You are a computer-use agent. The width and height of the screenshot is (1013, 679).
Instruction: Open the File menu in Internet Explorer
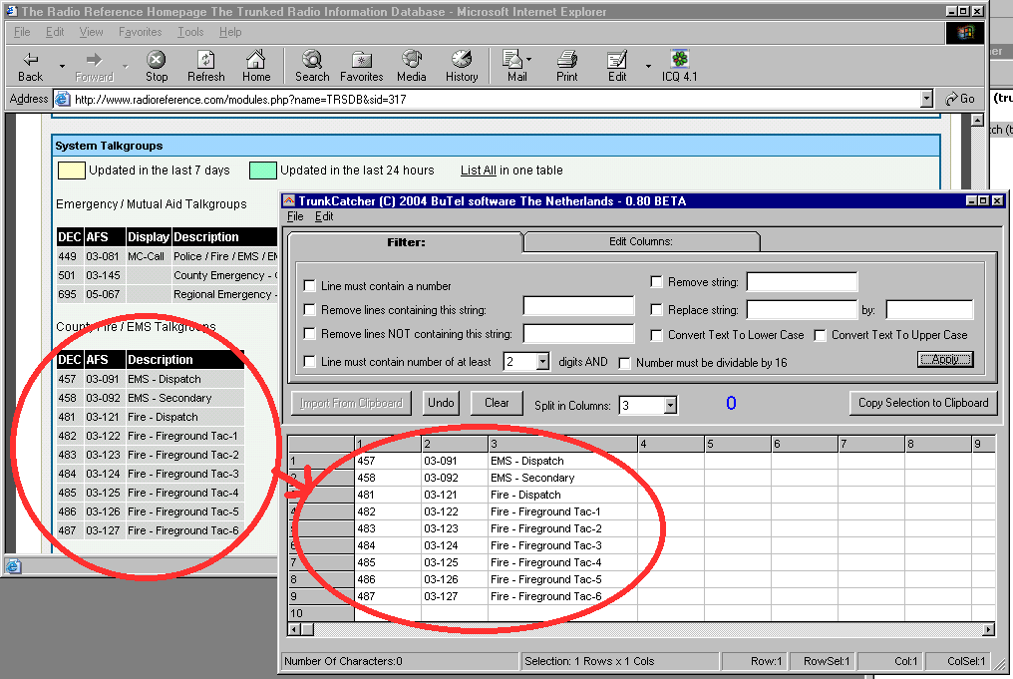22,32
